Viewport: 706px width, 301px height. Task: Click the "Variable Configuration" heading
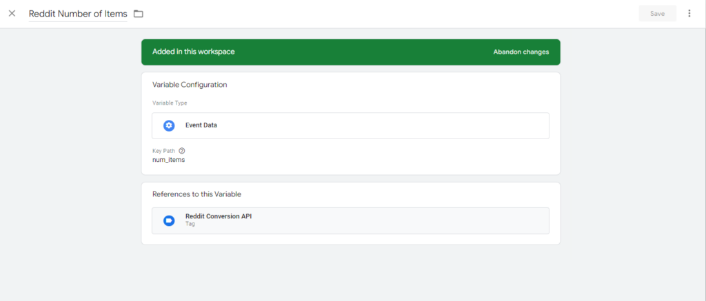(x=190, y=85)
